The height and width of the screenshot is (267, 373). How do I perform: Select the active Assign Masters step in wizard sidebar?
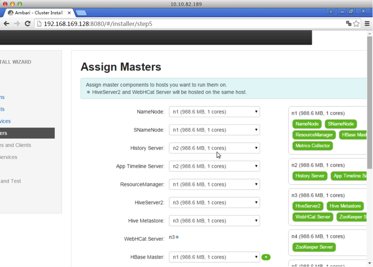pos(27,133)
